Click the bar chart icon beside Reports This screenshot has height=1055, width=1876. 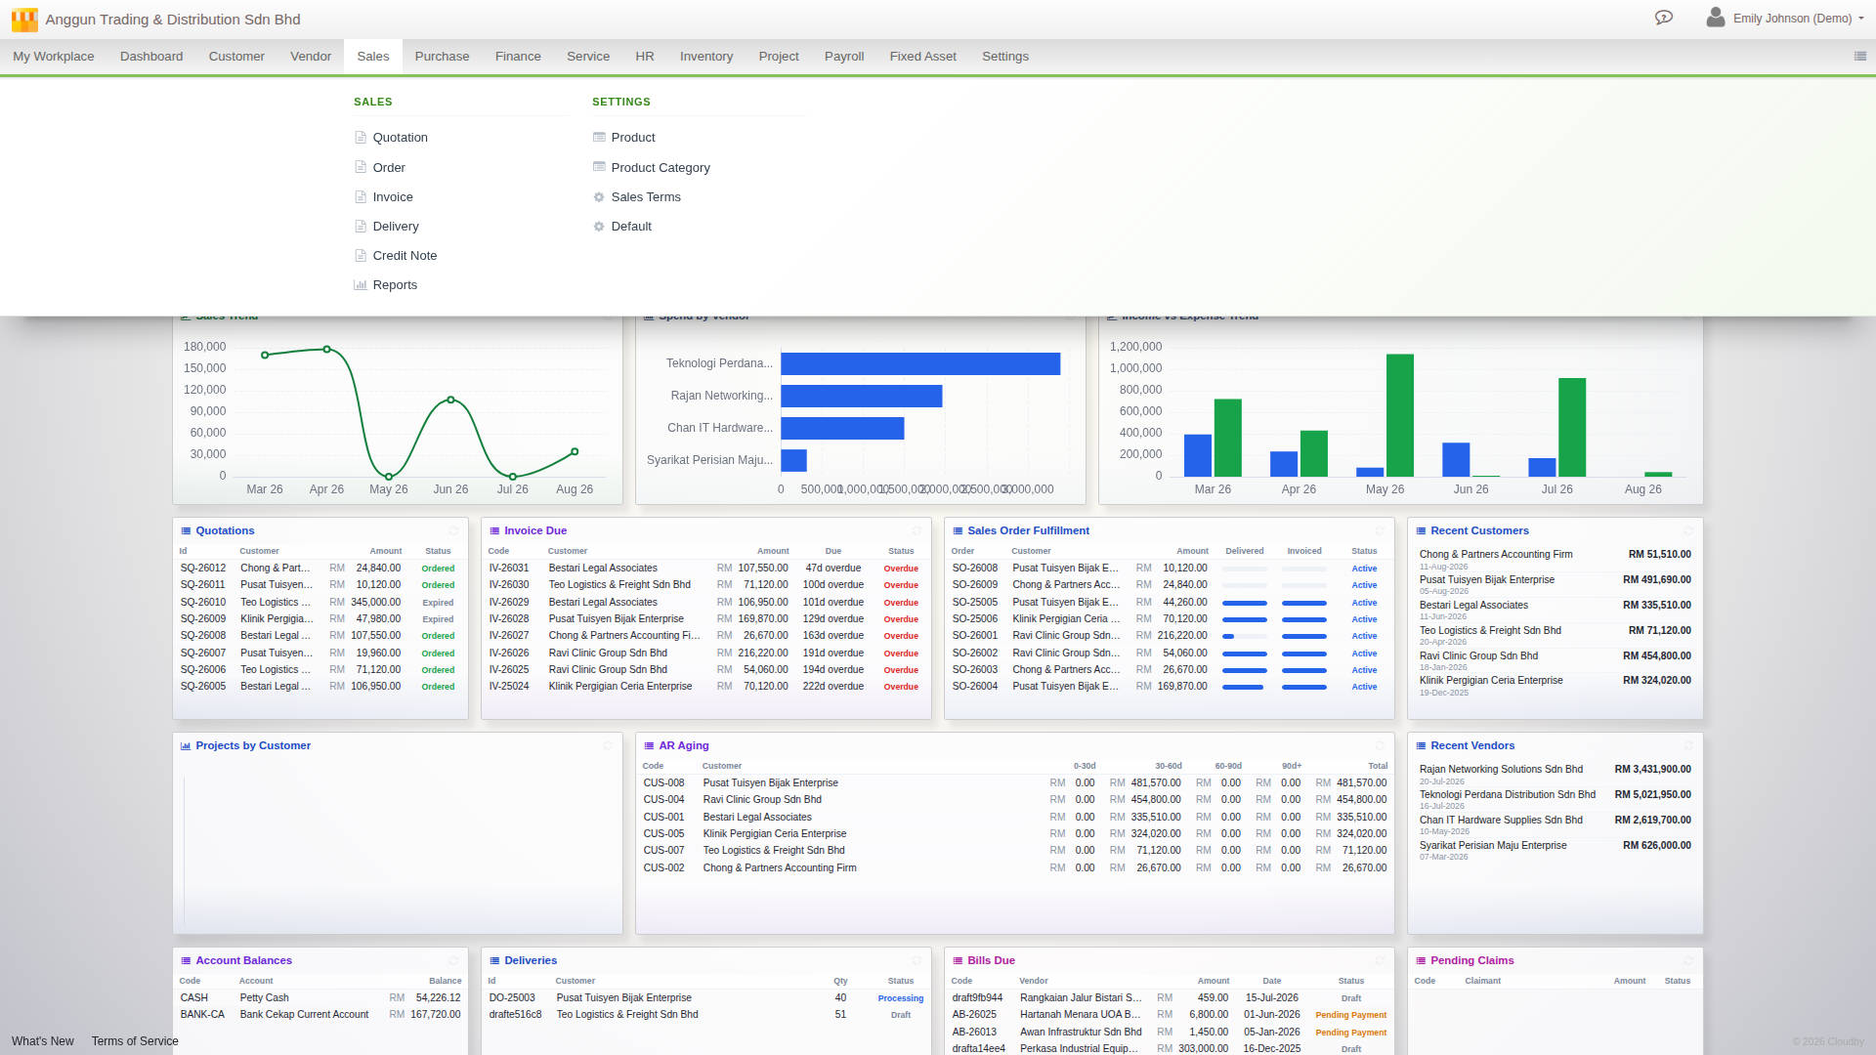pyautogui.click(x=361, y=285)
